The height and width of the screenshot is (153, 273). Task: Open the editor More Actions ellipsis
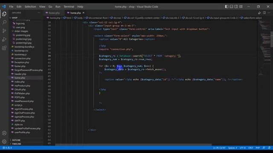pos(269,13)
